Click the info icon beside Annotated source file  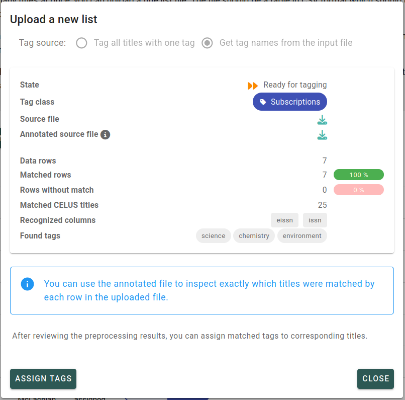click(106, 135)
